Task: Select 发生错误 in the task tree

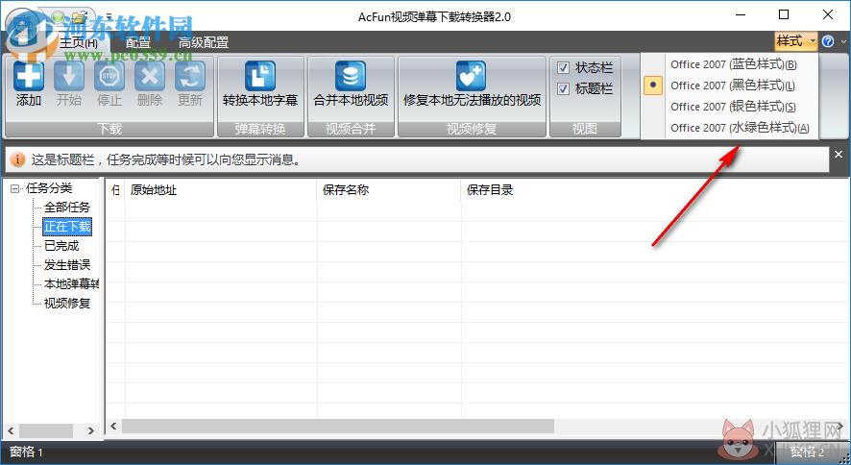Action: 67,265
